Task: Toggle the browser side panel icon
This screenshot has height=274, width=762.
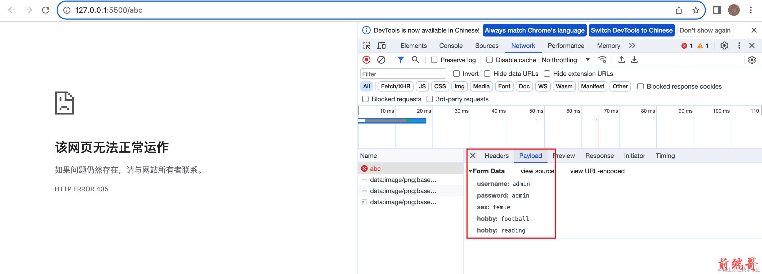Action: pos(717,10)
